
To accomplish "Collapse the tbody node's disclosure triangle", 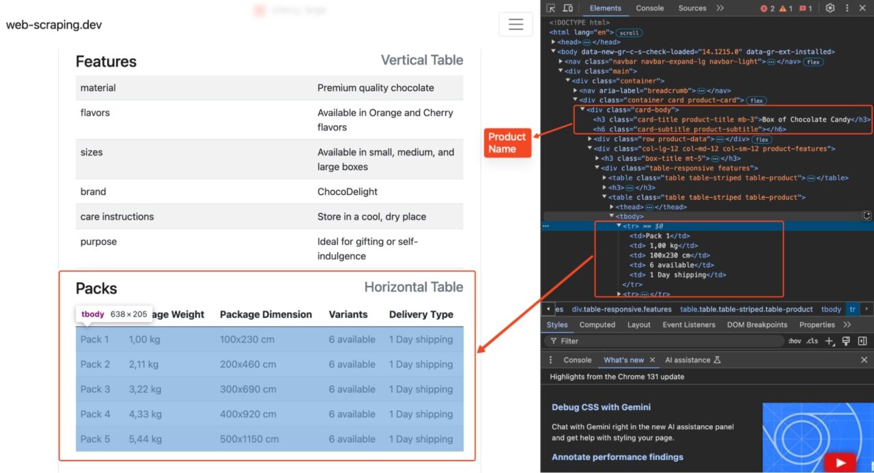I will 612,216.
